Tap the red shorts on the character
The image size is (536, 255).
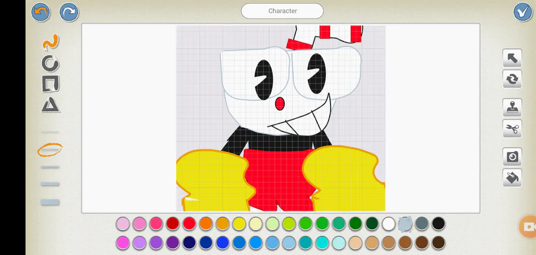(279, 180)
